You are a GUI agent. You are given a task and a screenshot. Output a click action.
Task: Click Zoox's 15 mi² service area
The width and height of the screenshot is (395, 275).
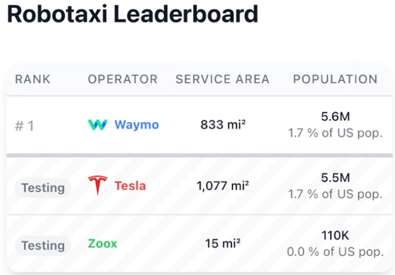[x=223, y=244]
